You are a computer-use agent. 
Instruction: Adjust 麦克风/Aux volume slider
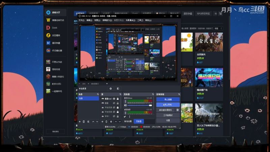click(x=140, y=105)
